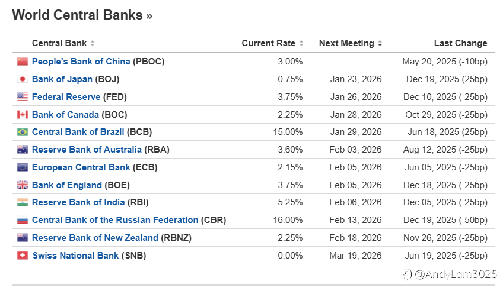Open Reserve Bank of New Zealand link

(95, 238)
